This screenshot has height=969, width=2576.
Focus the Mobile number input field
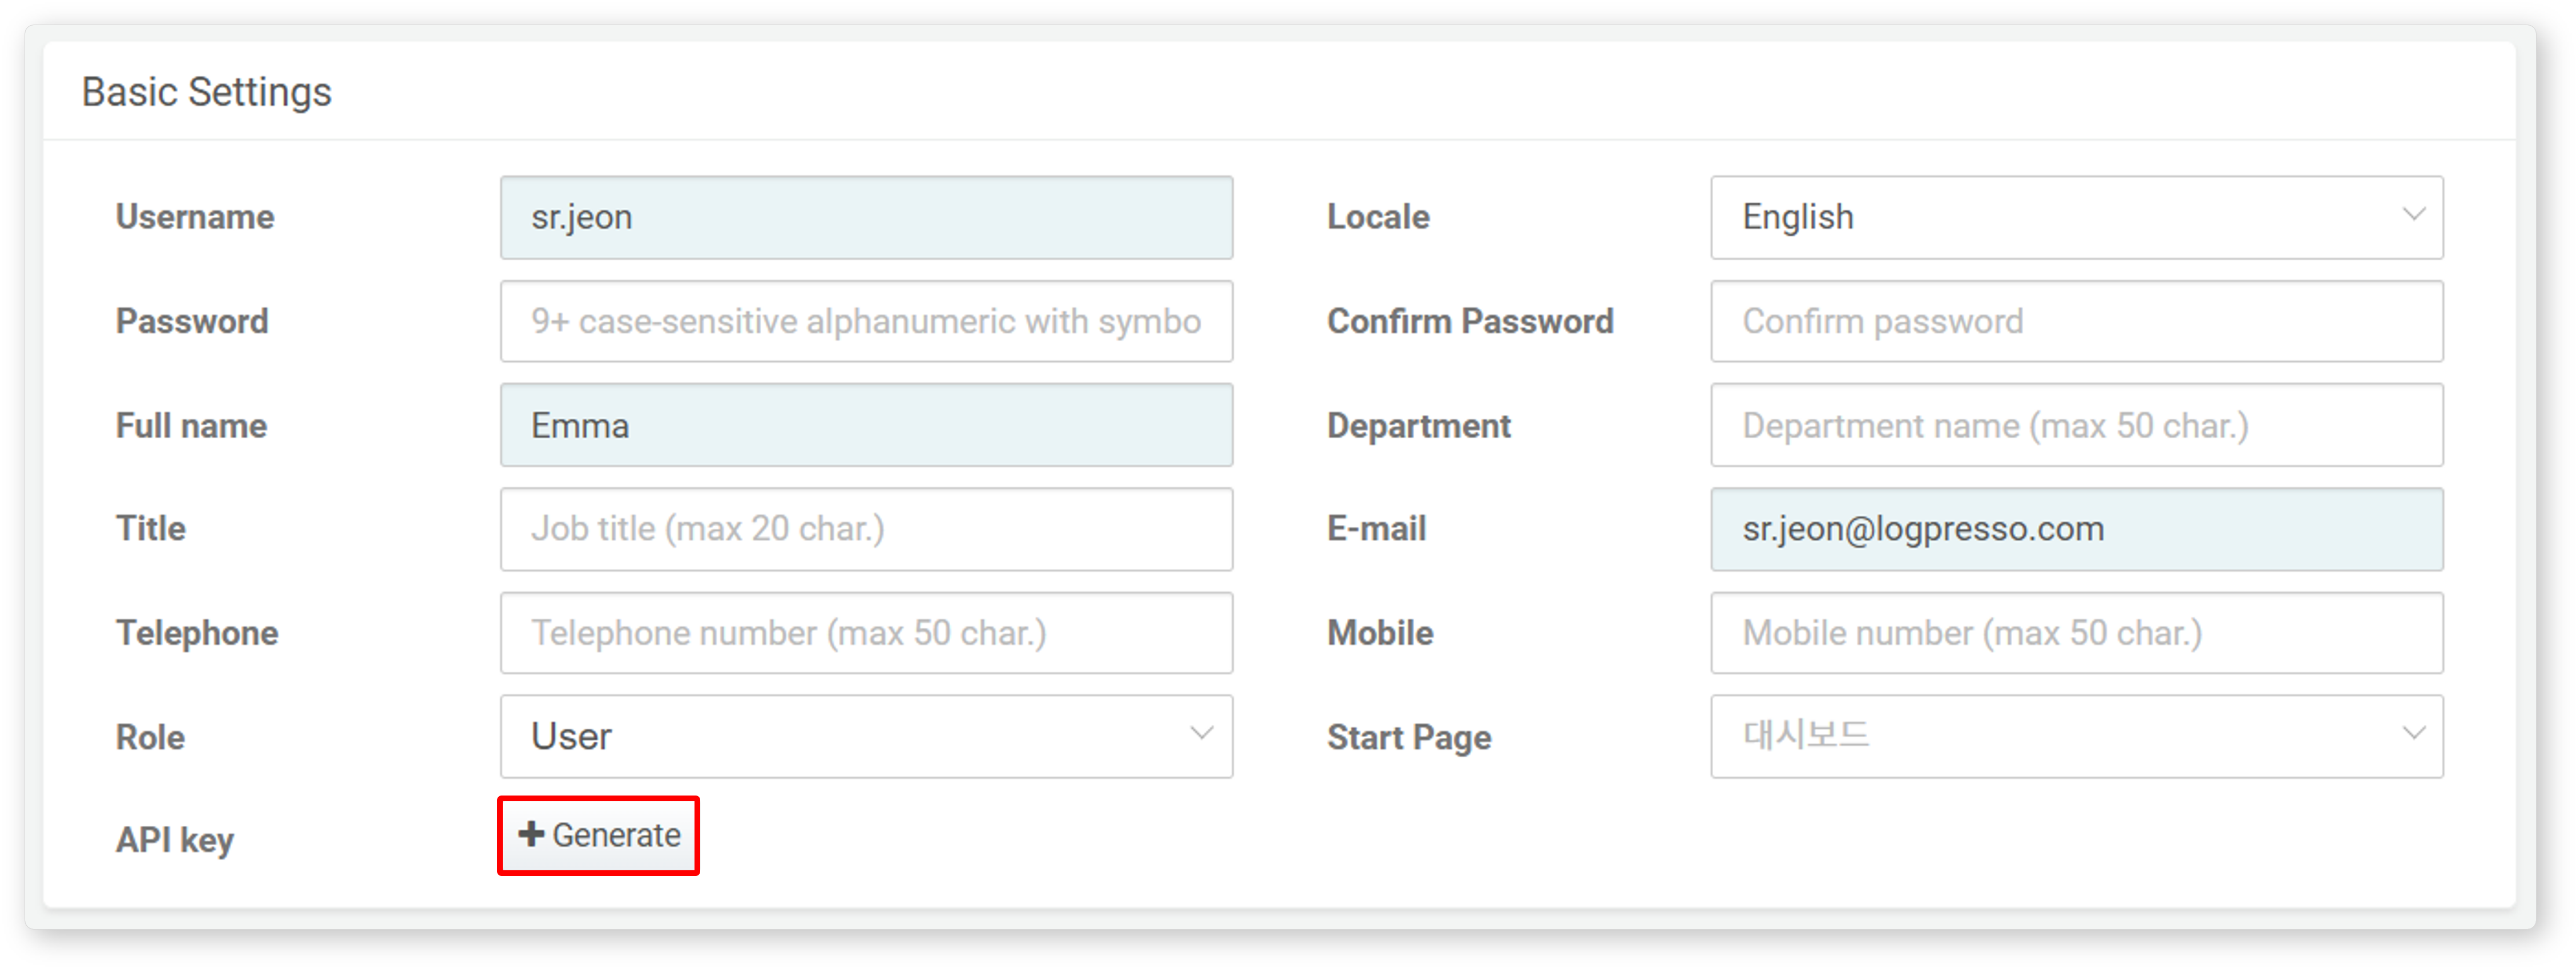2075,633
